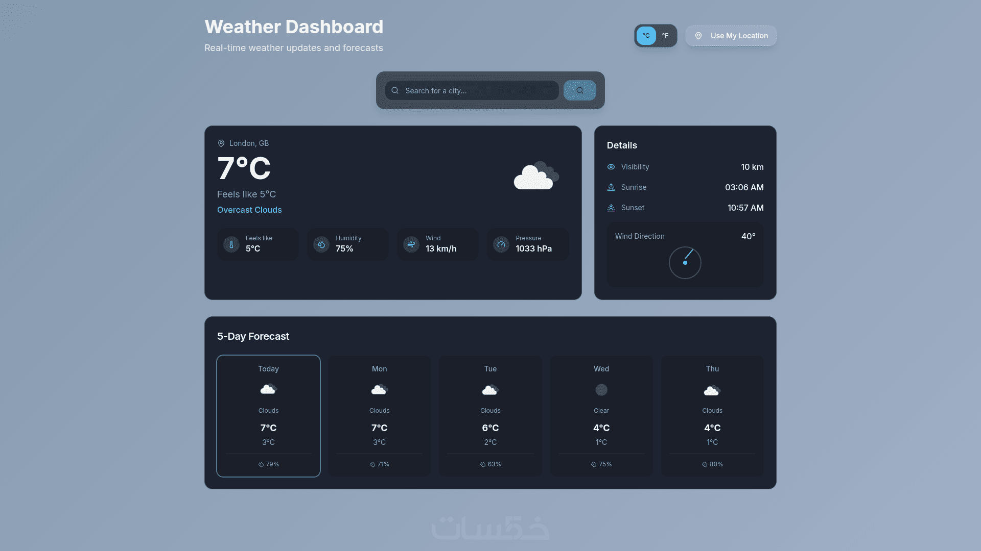Click the Overcast Clouds link text
Image resolution: width=981 pixels, height=551 pixels.
tap(249, 210)
